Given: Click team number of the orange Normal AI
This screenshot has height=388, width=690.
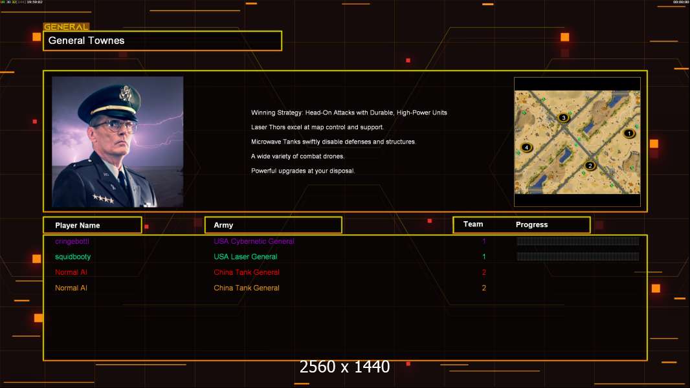Looking at the screenshot, I should pyautogui.click(x=484, y=288).
